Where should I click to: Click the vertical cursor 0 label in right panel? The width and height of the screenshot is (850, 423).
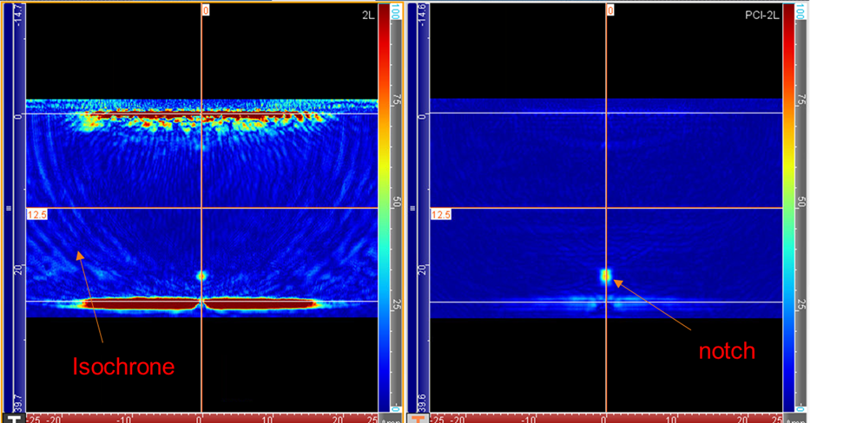coord(610,10)
